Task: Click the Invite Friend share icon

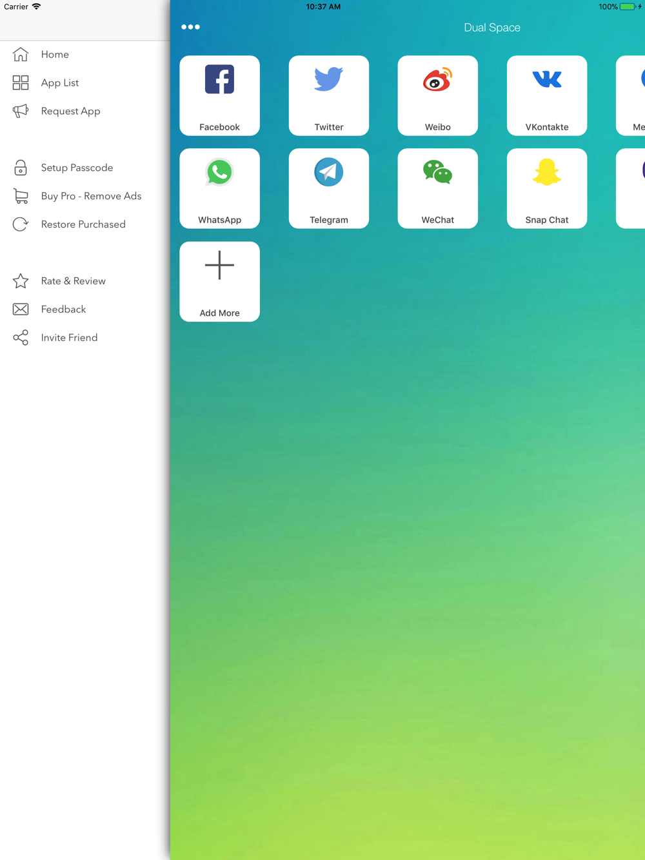Action: tap(21, 338)
